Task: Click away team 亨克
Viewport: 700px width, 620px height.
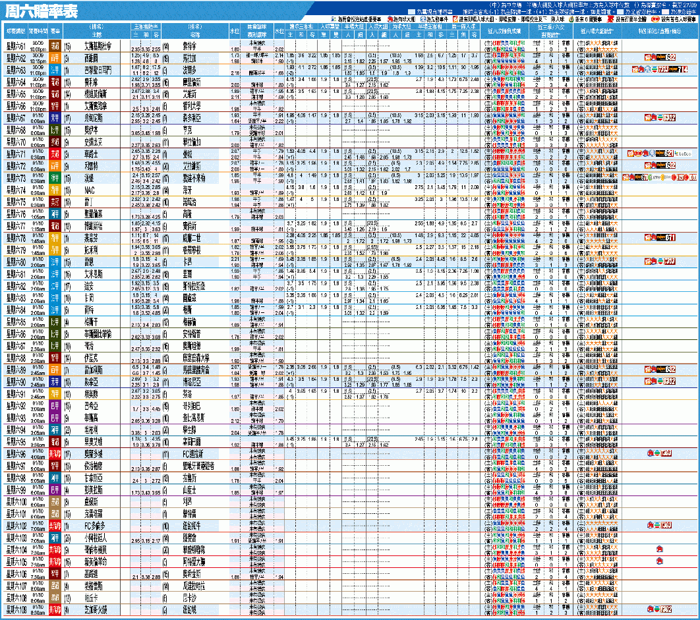Action: click(187, 130)
